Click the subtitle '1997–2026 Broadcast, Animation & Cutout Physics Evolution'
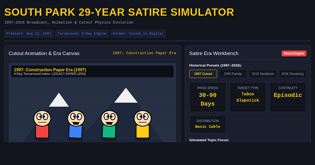 (x=69, y=23)
